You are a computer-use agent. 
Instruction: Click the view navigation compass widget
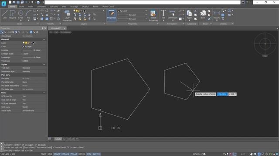pyautogui.click(x=265, y=44)
